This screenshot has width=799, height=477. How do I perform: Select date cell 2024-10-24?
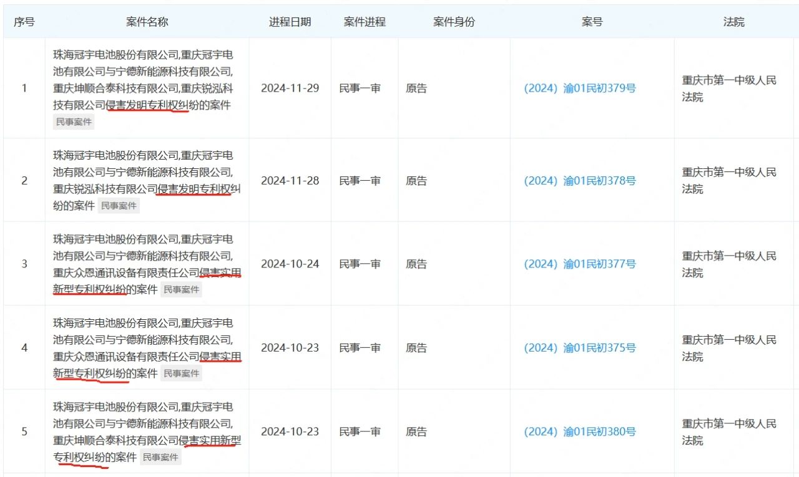tap(290, 264)
